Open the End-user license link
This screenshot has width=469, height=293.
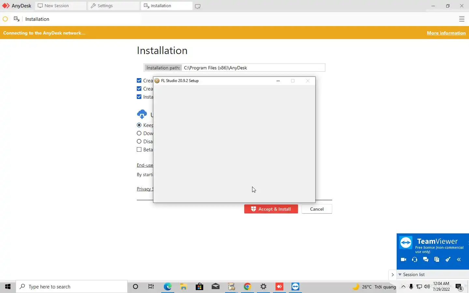coord(145,165)
